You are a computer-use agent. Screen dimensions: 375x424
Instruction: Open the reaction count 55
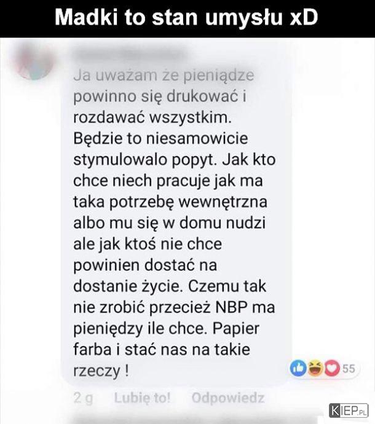(349, 369)
